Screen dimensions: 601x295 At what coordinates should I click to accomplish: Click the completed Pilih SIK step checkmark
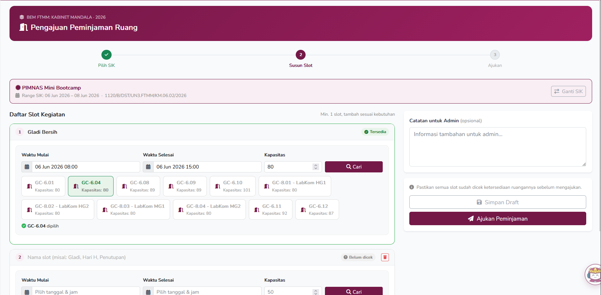click(106, 55)
